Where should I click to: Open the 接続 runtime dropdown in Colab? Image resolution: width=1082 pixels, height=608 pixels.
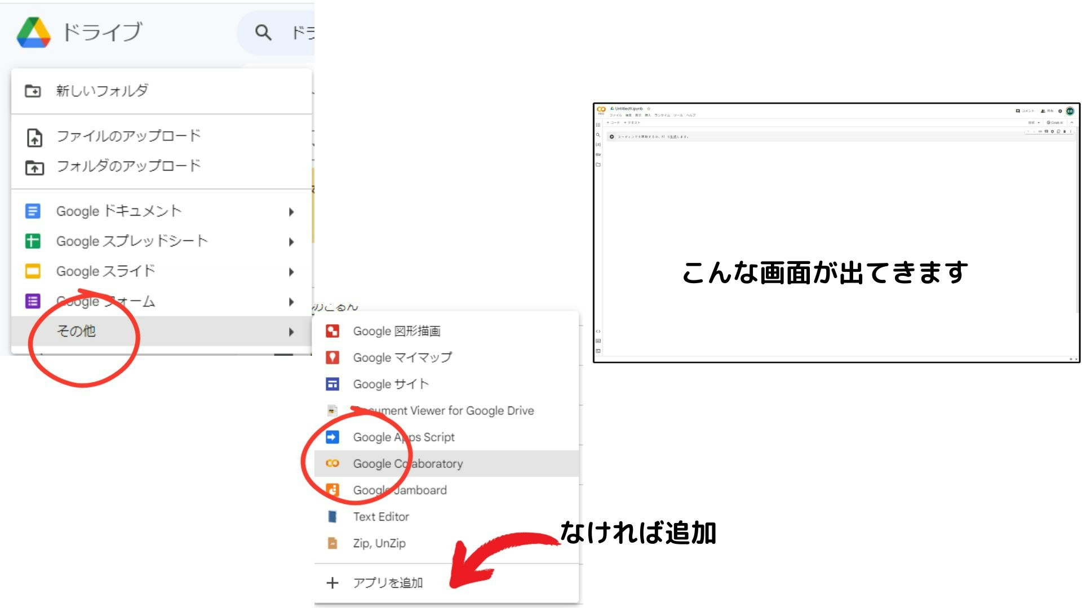pos(1034,122)
